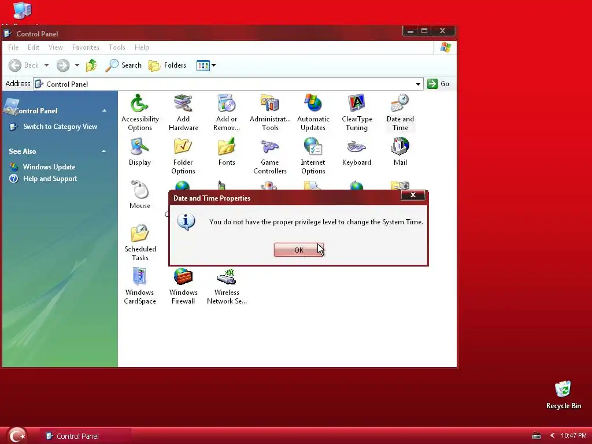The height and width of the screenshot is (444, 592).
Task: Open Keyboard settings icon
Action: [357, 152]
